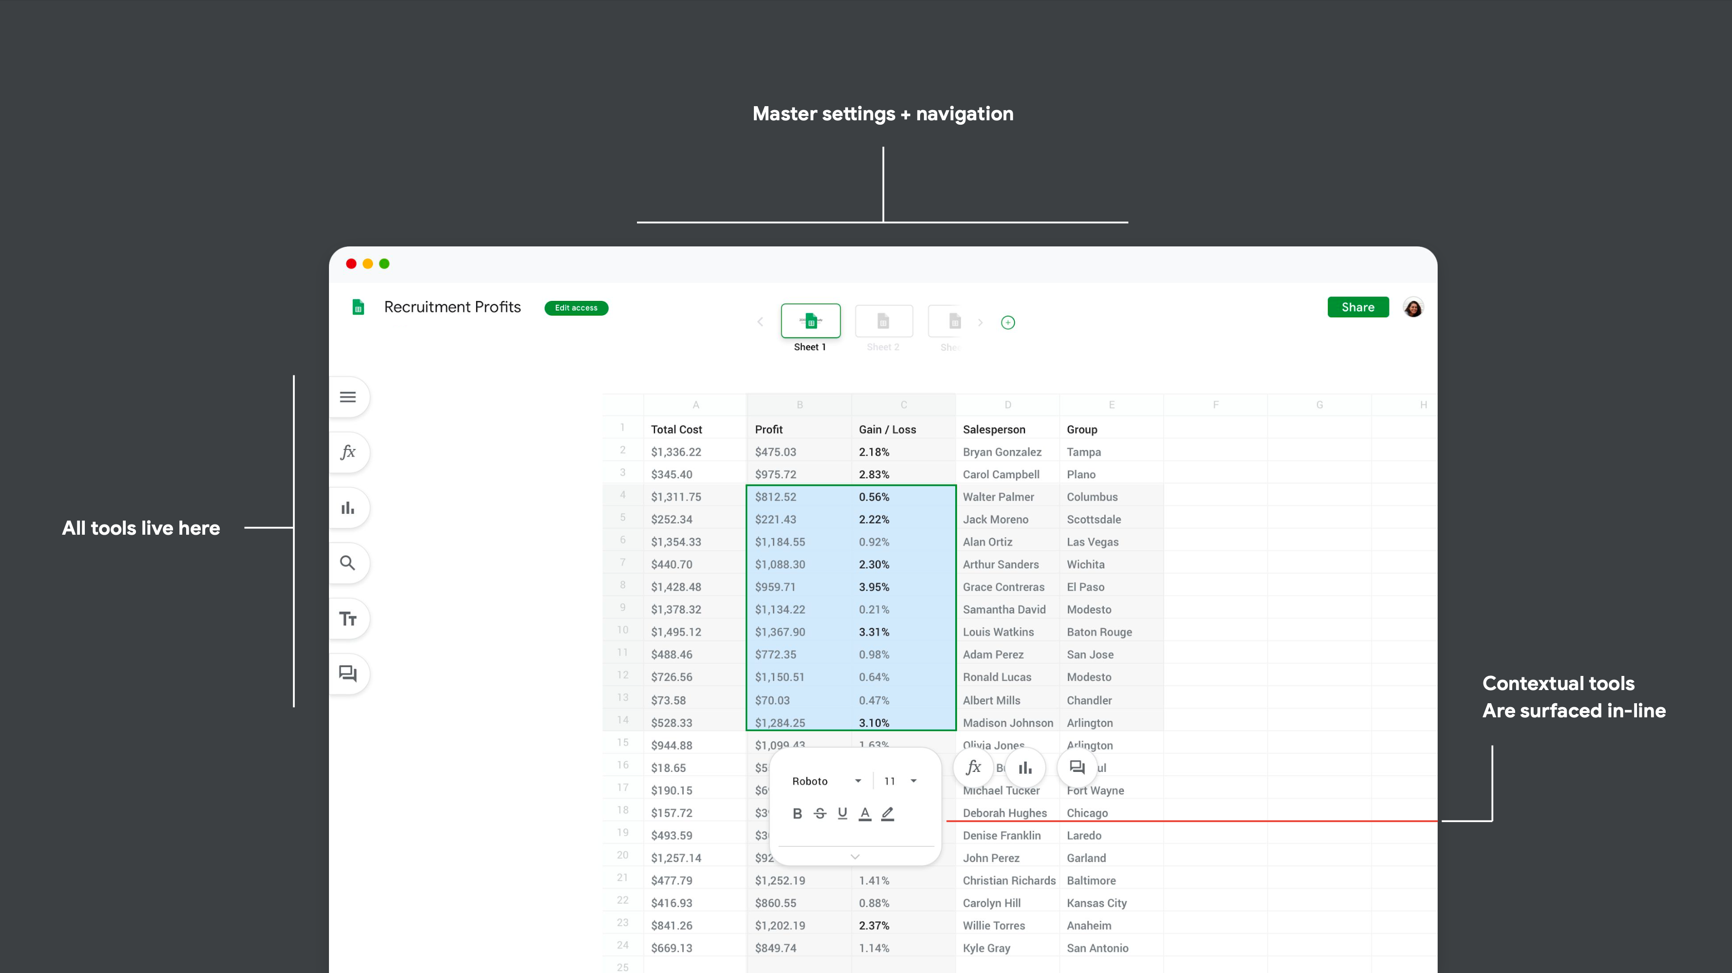This screenshot has height=973, width=1732.
Task: Toggle underline formatting in popup
Action: point(843,814)
